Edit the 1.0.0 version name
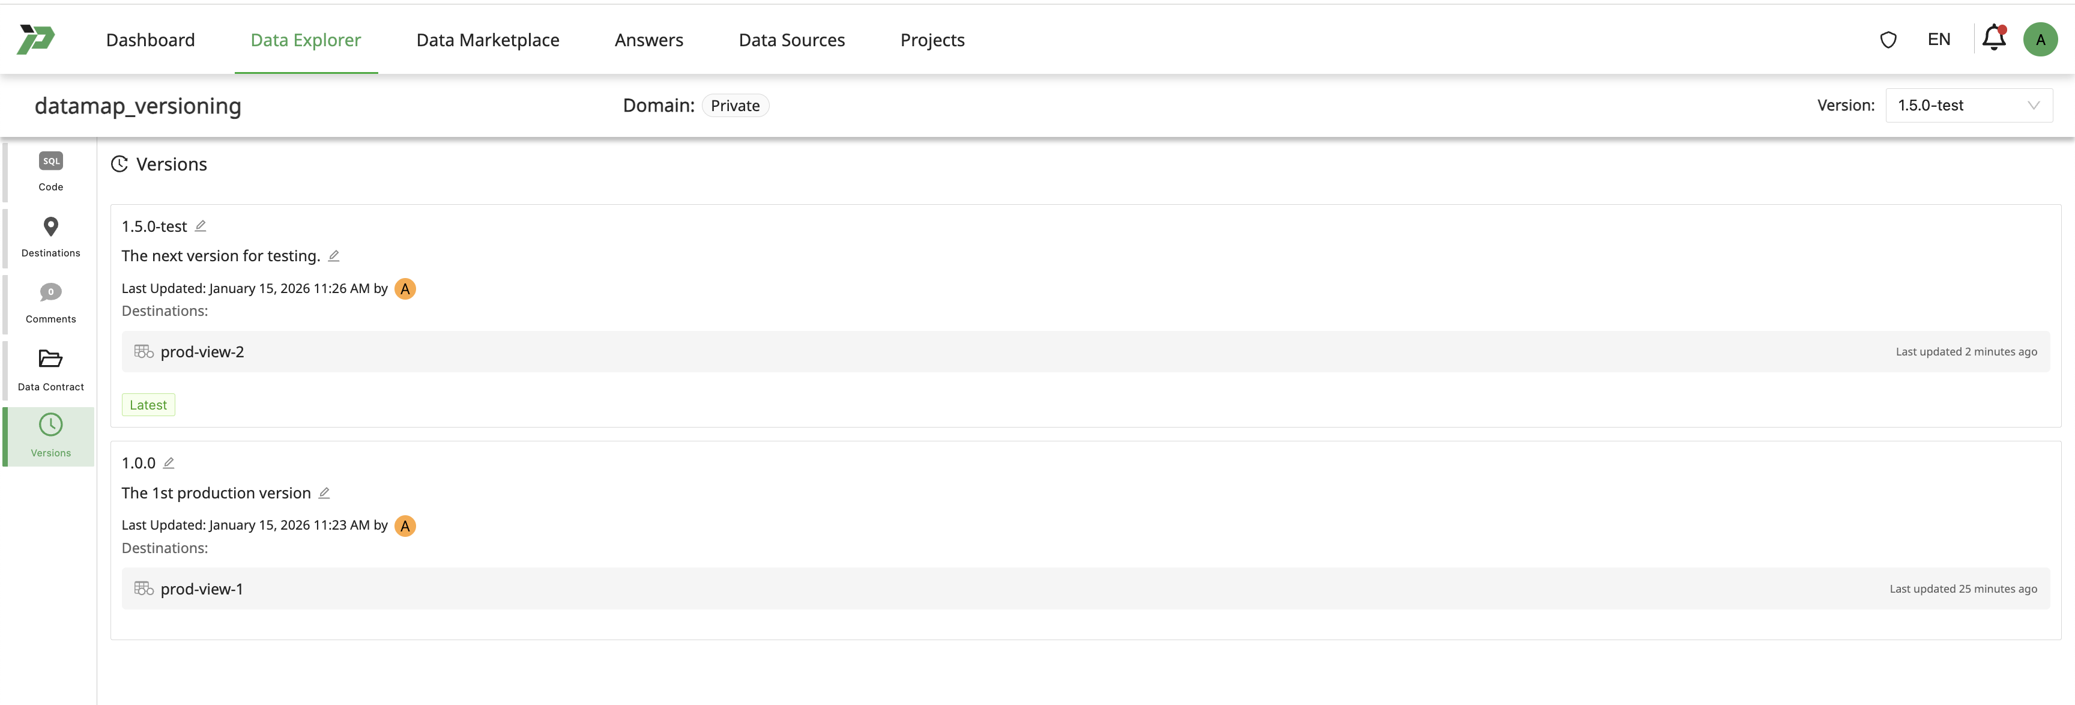2075x705 pixels. pyautogui.click(x=169, y=463)
